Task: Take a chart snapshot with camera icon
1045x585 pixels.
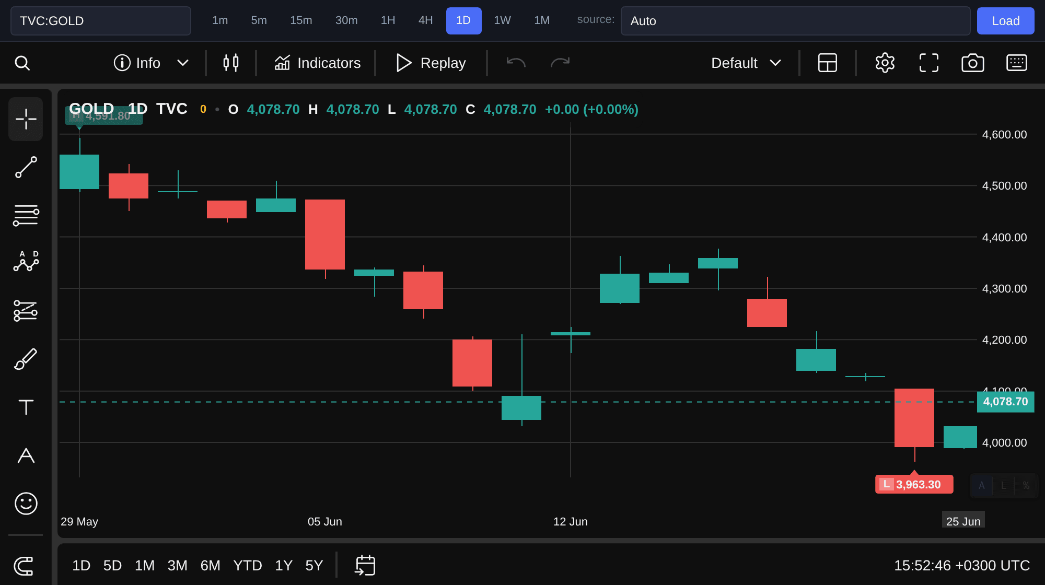Action: pyautogui.click(x=972, y=63)
